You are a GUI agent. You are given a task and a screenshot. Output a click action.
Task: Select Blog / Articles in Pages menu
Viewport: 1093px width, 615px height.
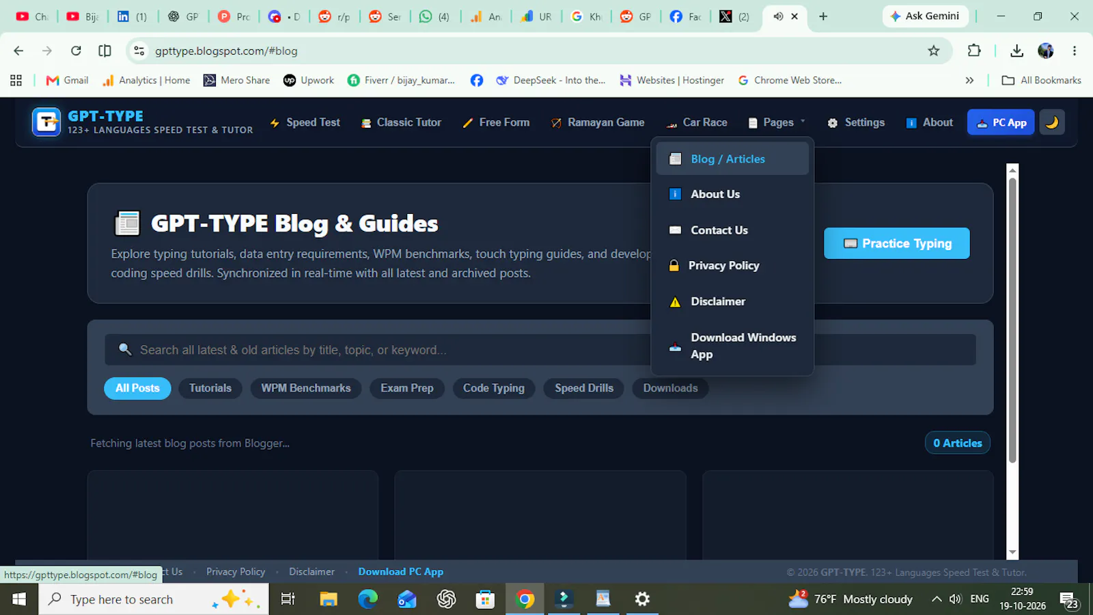click(x=732, y=159)
